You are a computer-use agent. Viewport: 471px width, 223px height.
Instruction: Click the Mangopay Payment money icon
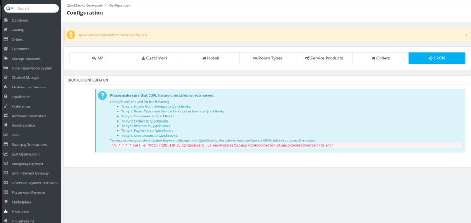[6, 164]
